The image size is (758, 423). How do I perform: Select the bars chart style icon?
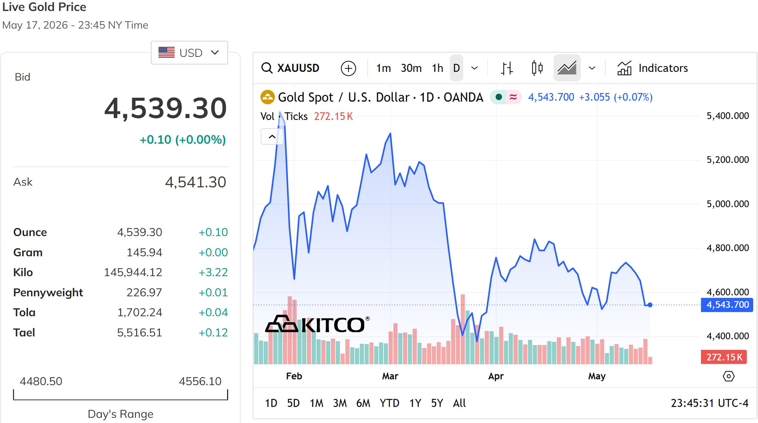tap(507, 68)
